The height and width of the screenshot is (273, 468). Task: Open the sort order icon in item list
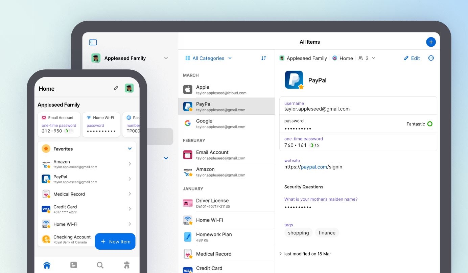[264, 58]
